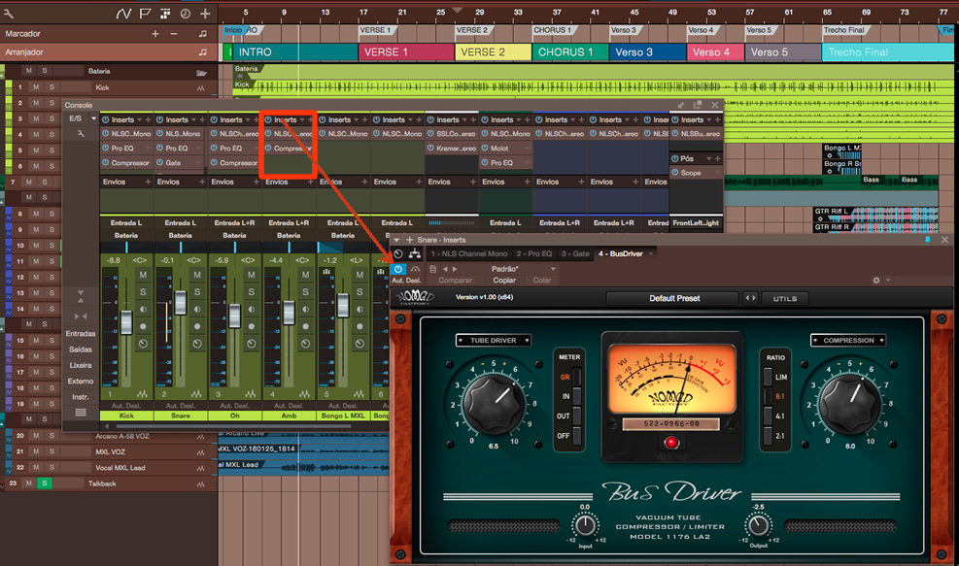
Task: Click the sidechain icon beside plugin power button
Action: click(415, 269)
